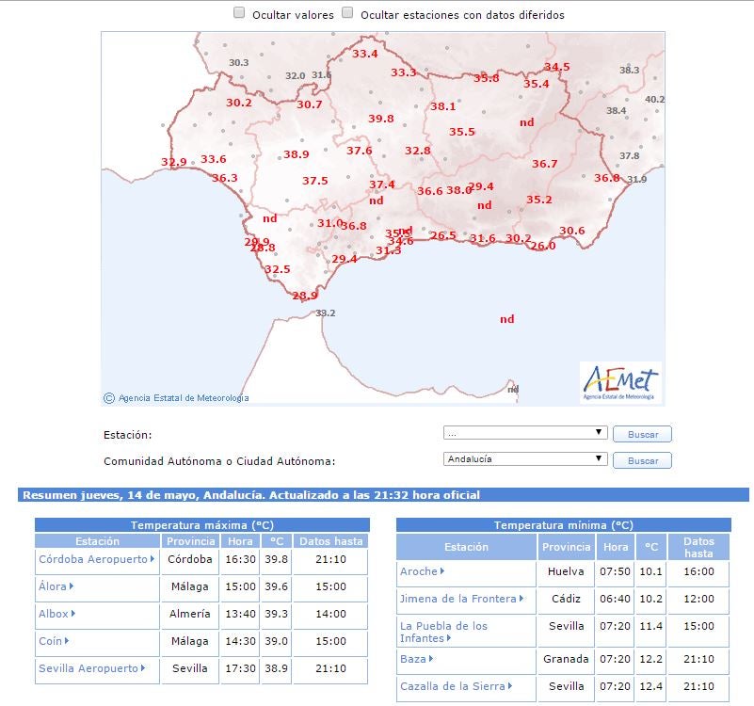Viewport: 754px width, 706px height.
Task: Sort by °C column in Temperatura máxima table
Action: [277, 541]
